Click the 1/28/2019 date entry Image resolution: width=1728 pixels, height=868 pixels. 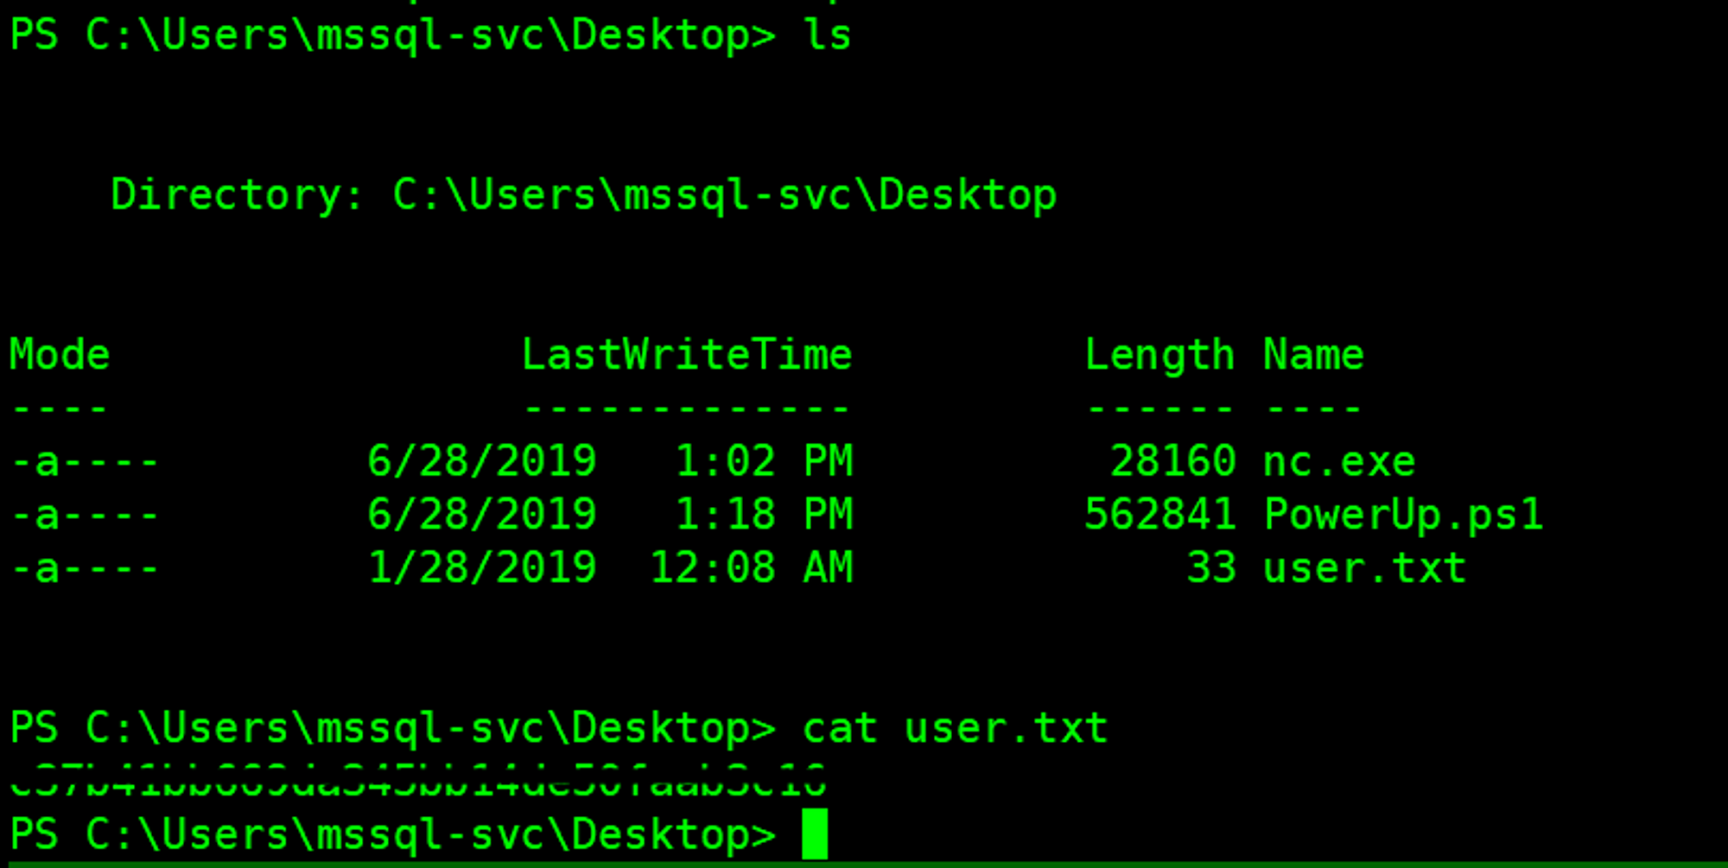(x=482, y=568)
